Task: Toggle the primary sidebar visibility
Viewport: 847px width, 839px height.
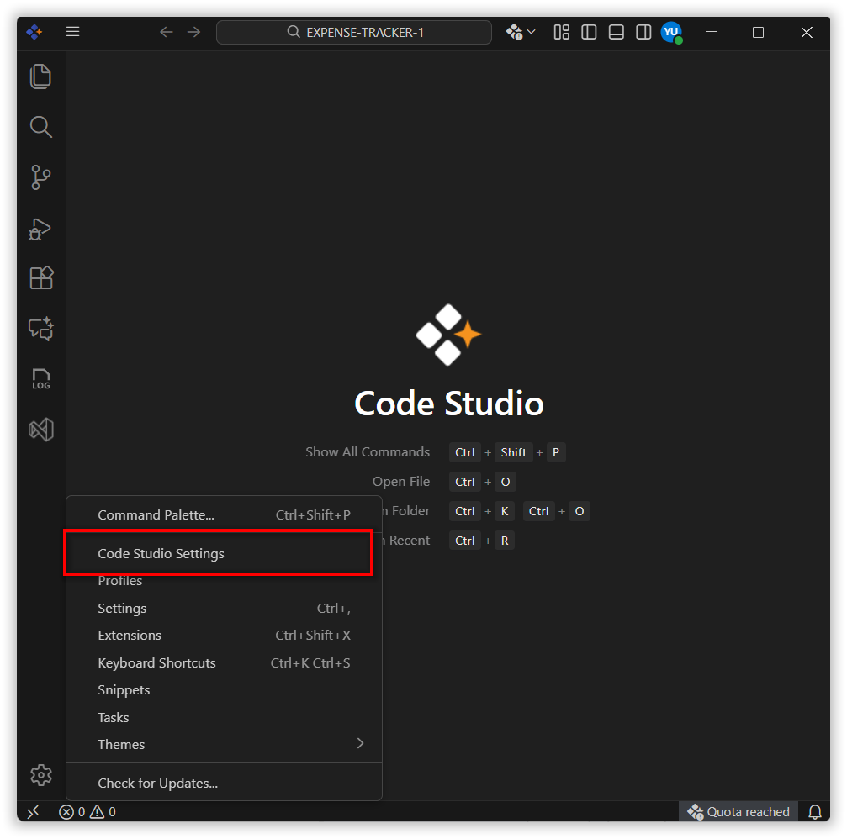Action: tap(588, 32)
